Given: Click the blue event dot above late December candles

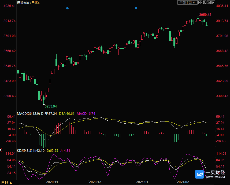Looking at the screenshot, I should [x=136, y=8].
